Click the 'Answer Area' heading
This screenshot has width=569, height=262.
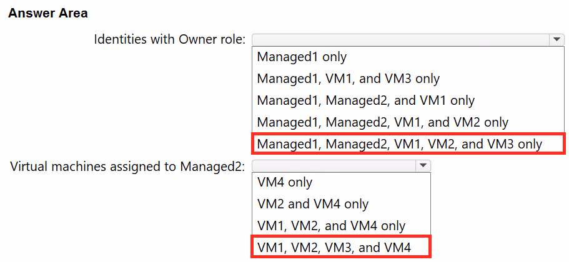(x=47, y=13)
